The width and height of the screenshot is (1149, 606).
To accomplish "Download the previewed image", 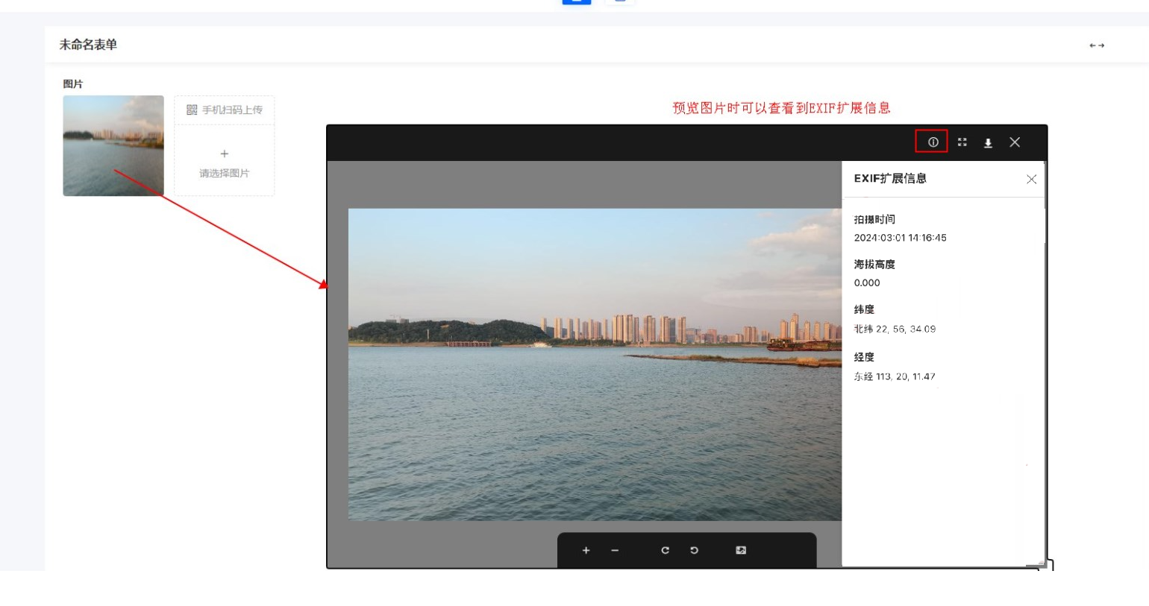I will point(988,142).
